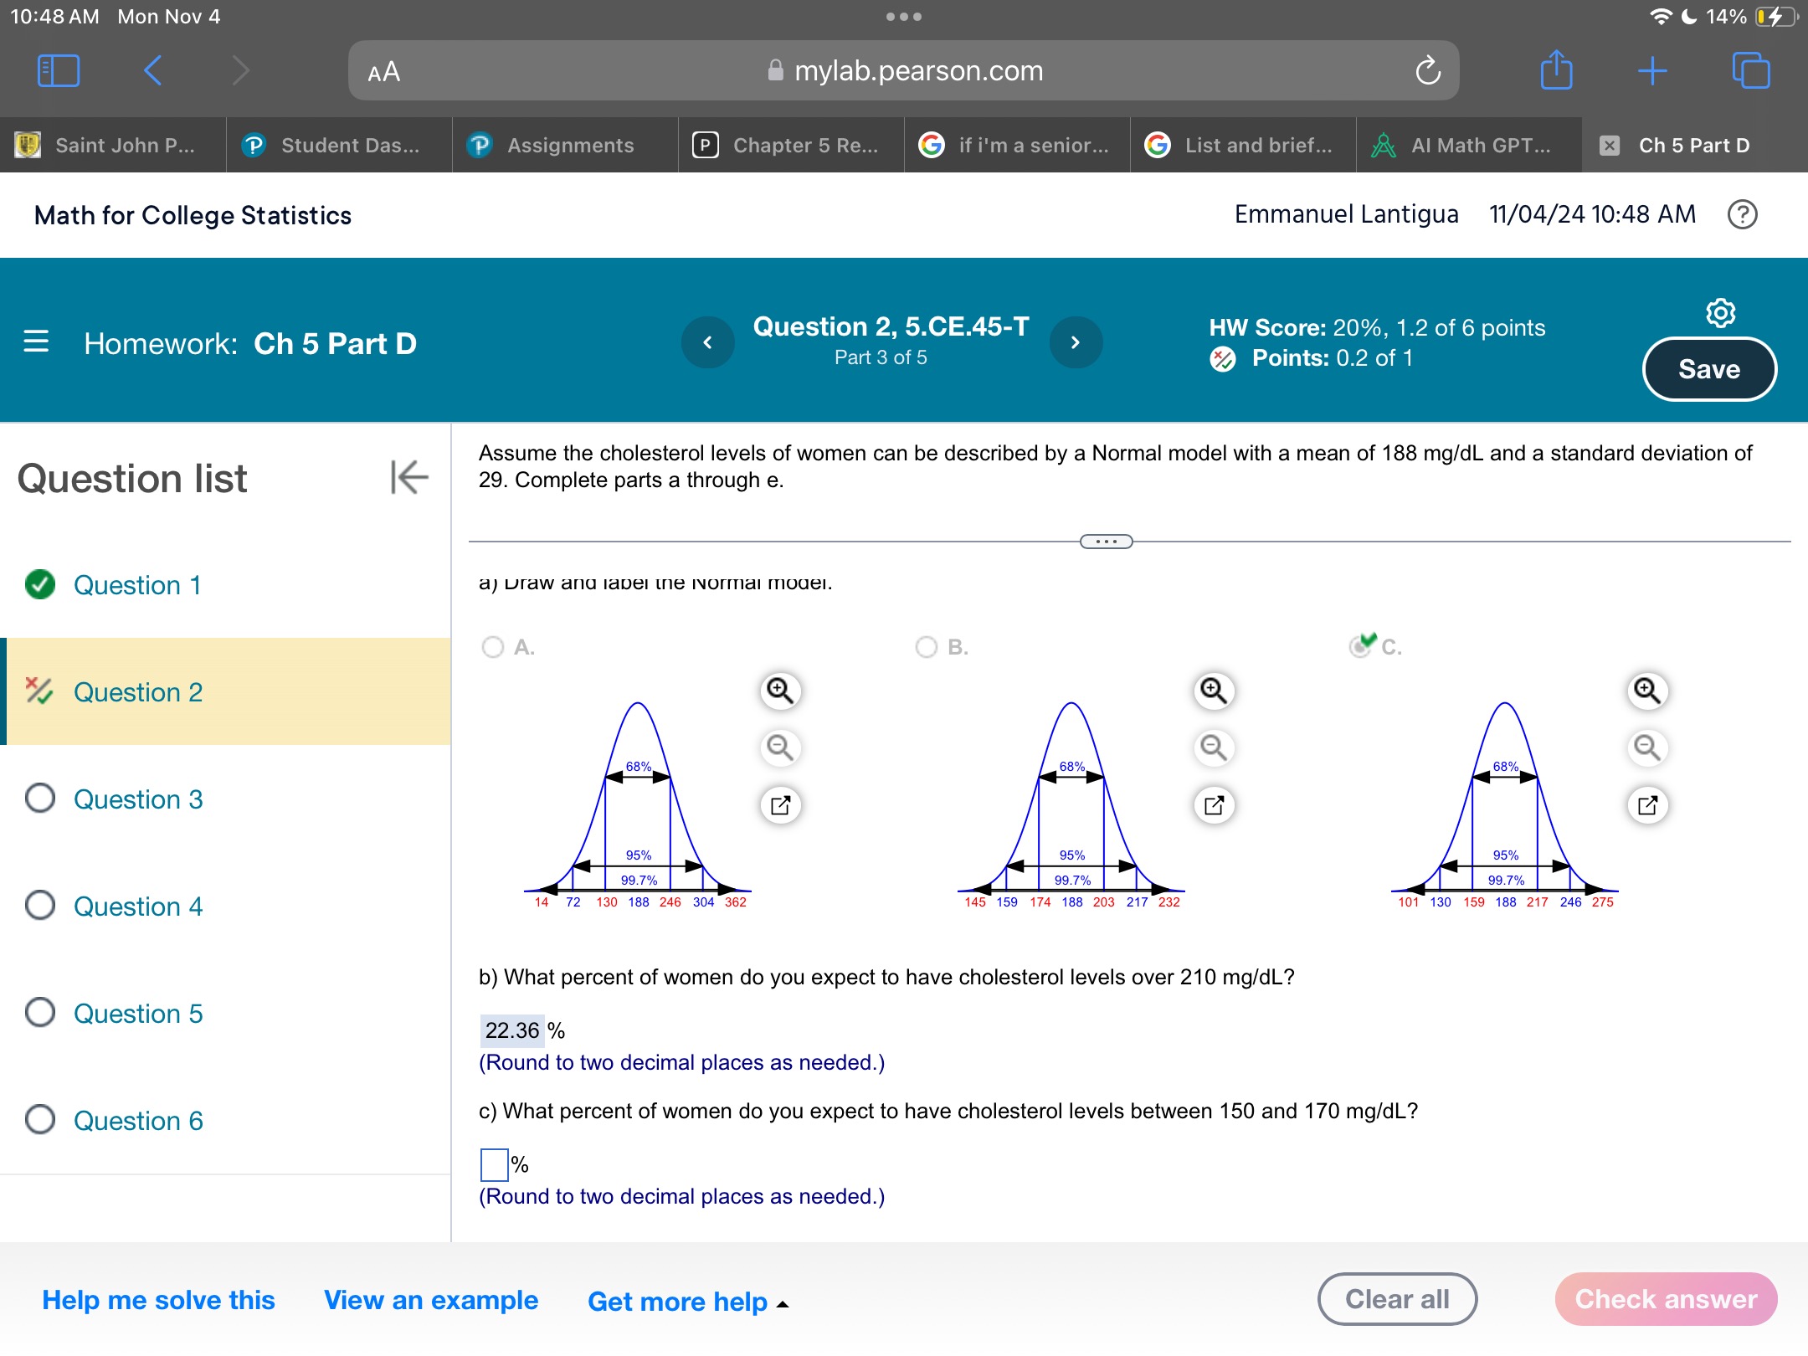
Task: Reload the page in Safari
Action: 1428,71
